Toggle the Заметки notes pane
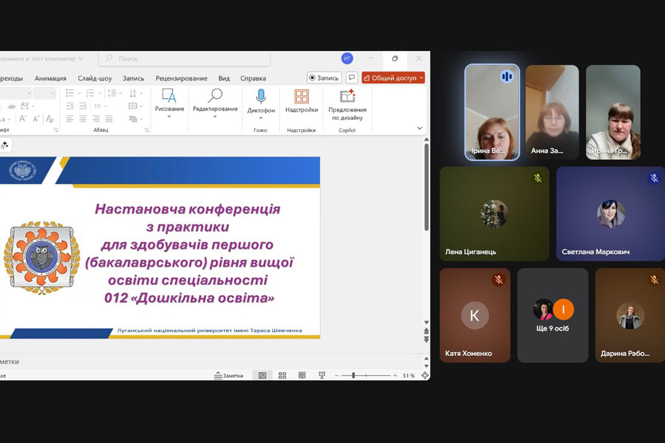Image resolution: width=665 pixels, height=443 pixels. (x=228, y=376)
